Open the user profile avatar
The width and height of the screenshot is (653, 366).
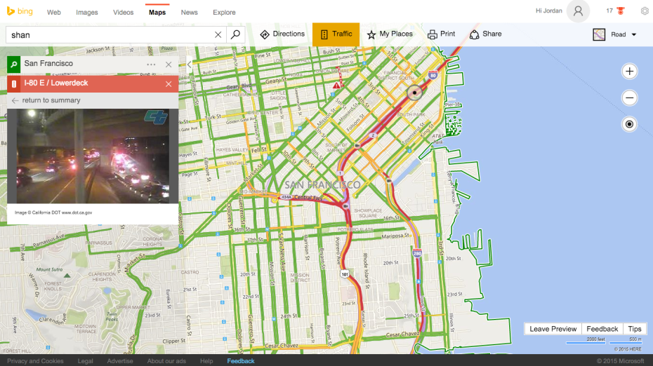click(x=578, y=11)
